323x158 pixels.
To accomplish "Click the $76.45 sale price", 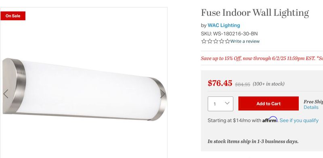I will [x=220, y=83].
